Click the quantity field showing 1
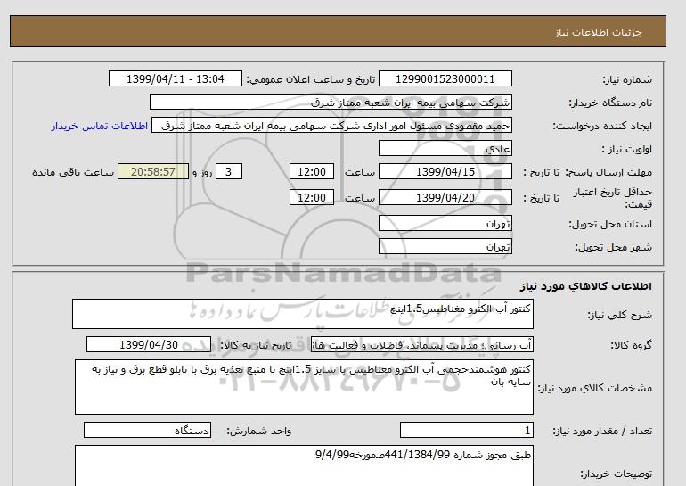686x486 pixels. [466, 431]
